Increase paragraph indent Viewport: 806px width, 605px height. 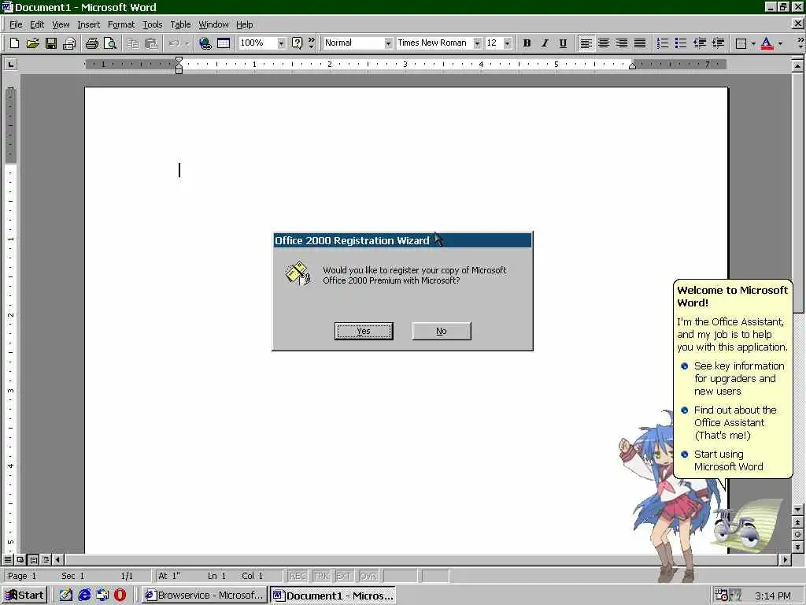point(718,43)
